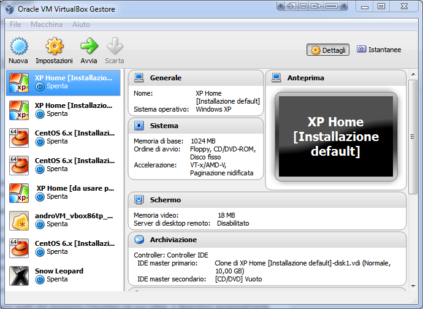Click the 'VT-x/AMD-V,' acceleration value
This screenshot has width=423, height=309.
[x=208, y=165]
